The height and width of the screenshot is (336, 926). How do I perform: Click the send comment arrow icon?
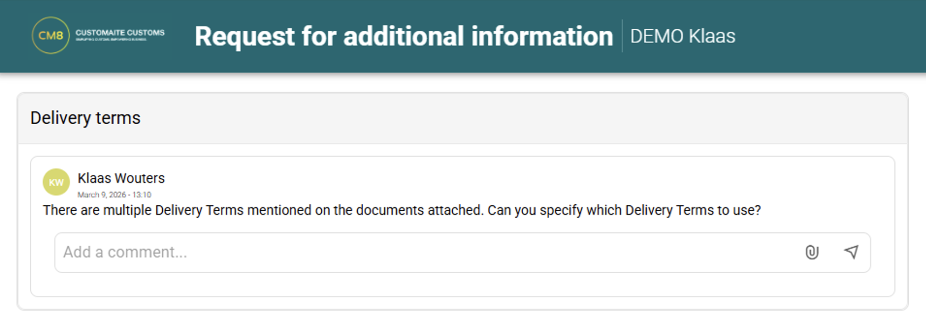point(851,252)
